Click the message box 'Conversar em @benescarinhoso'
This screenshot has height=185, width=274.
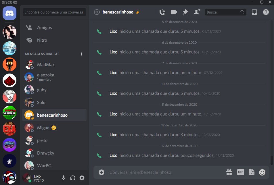(x=165, y=172)
